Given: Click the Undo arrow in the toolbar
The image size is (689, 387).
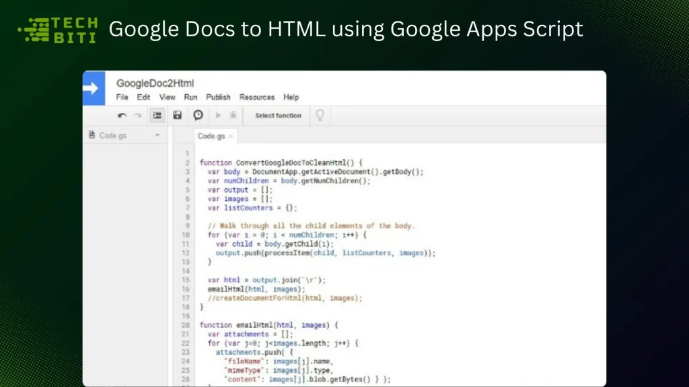Looking at the screenshot, I should tap(122, 116).
